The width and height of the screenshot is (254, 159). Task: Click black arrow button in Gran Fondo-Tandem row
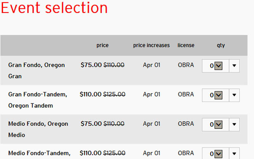click(234, 95)
